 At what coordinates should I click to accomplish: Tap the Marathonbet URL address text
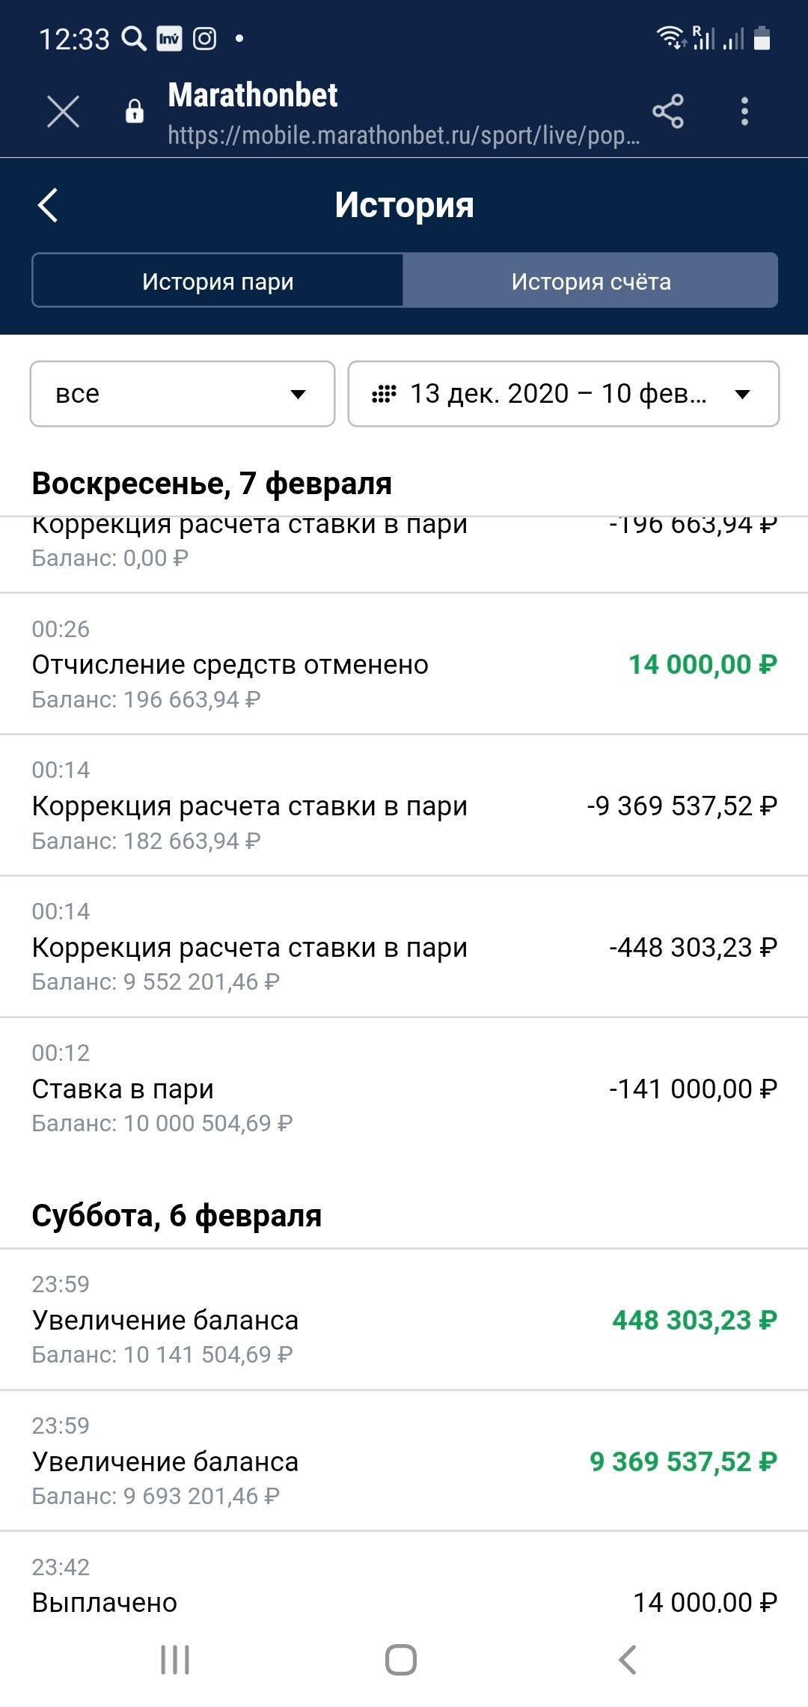(x=403, y=136)
